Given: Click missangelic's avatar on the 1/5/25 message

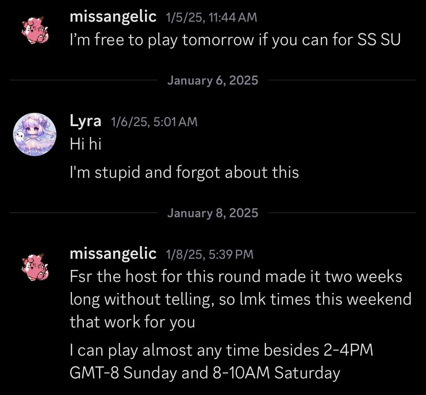Looking at the screenshot, I should tap(35, 30).
